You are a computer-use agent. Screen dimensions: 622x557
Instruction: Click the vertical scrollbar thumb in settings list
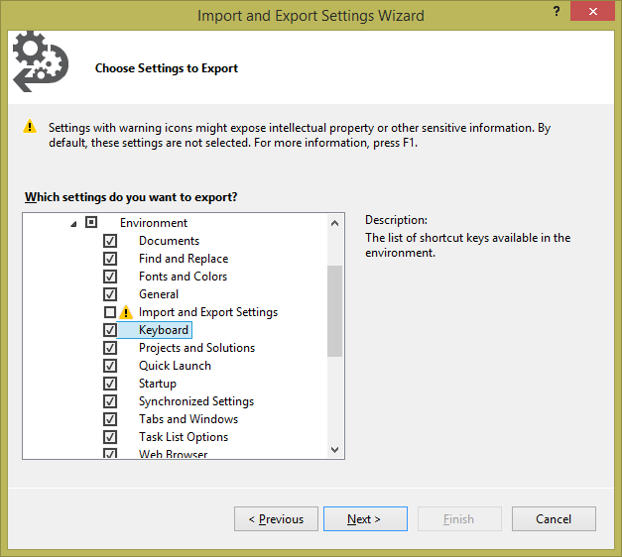click(x=334, y=310)
